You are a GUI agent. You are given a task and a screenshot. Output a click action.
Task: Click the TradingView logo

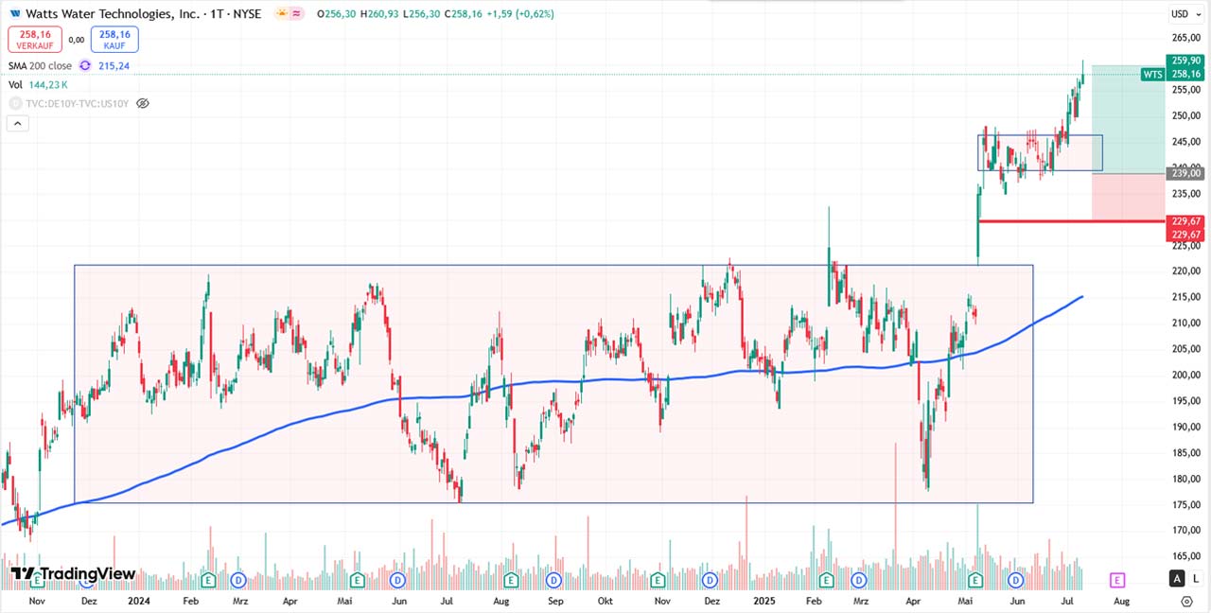pyautogui.click(x=74, y=574)
